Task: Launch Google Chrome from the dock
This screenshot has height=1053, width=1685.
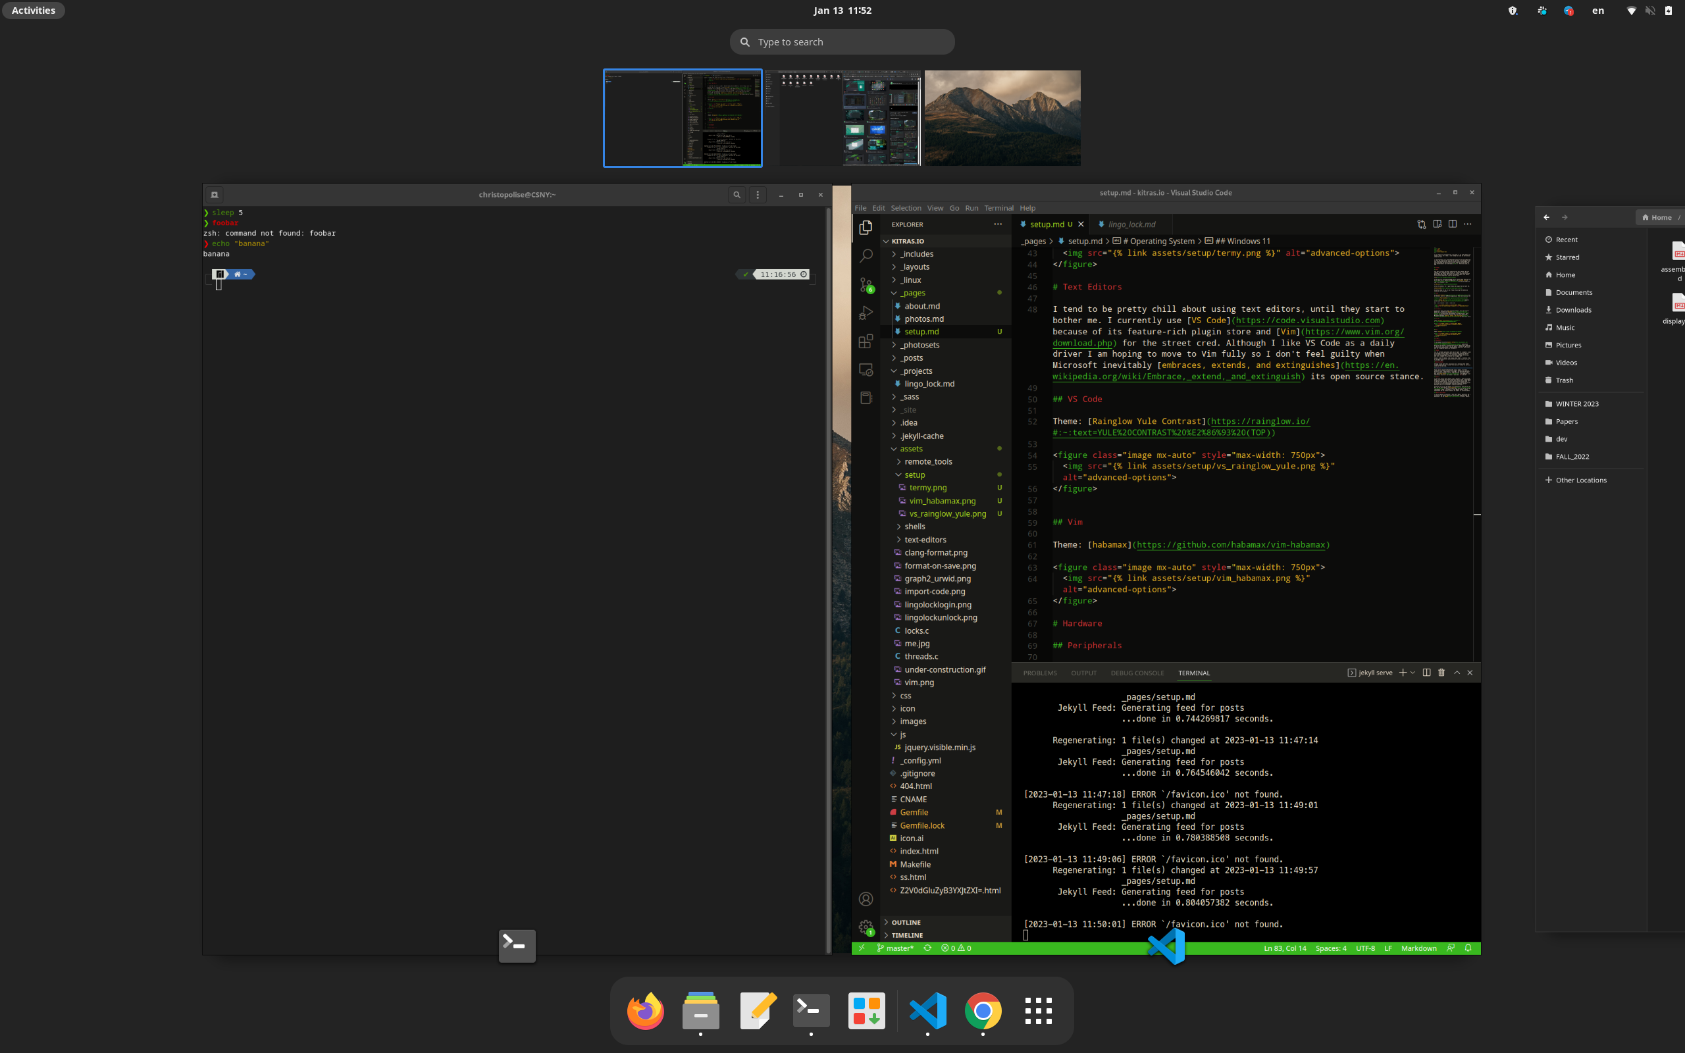Action: coord(983,1010)
